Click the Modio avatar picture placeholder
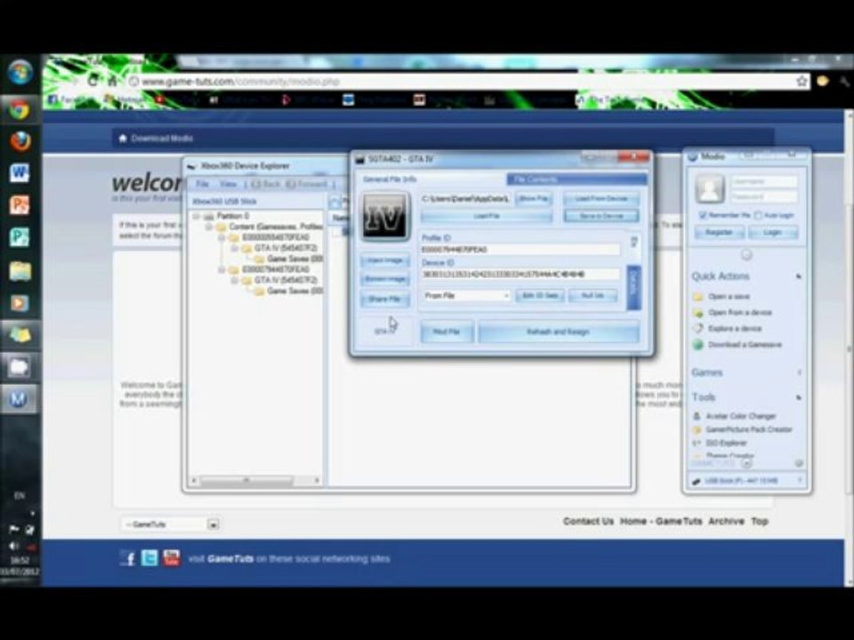This screenshot has width=854, height=640. [x=710, y=188]
